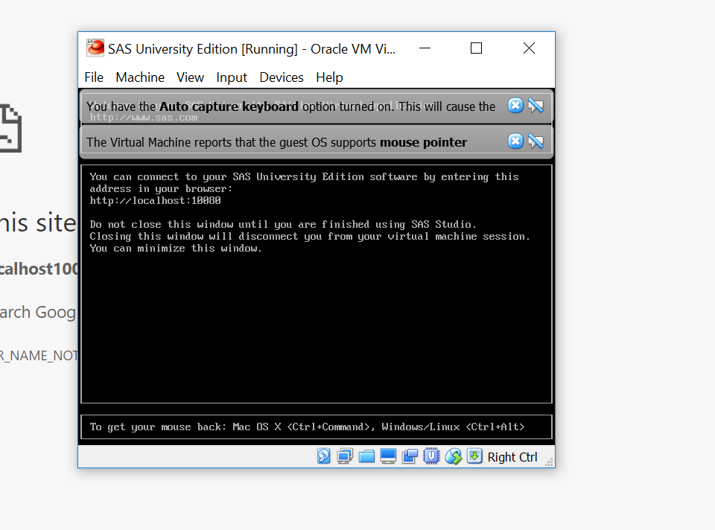715x530 pixels.
Task: Click the mouse integration status icon
Action: coord(454,456)
